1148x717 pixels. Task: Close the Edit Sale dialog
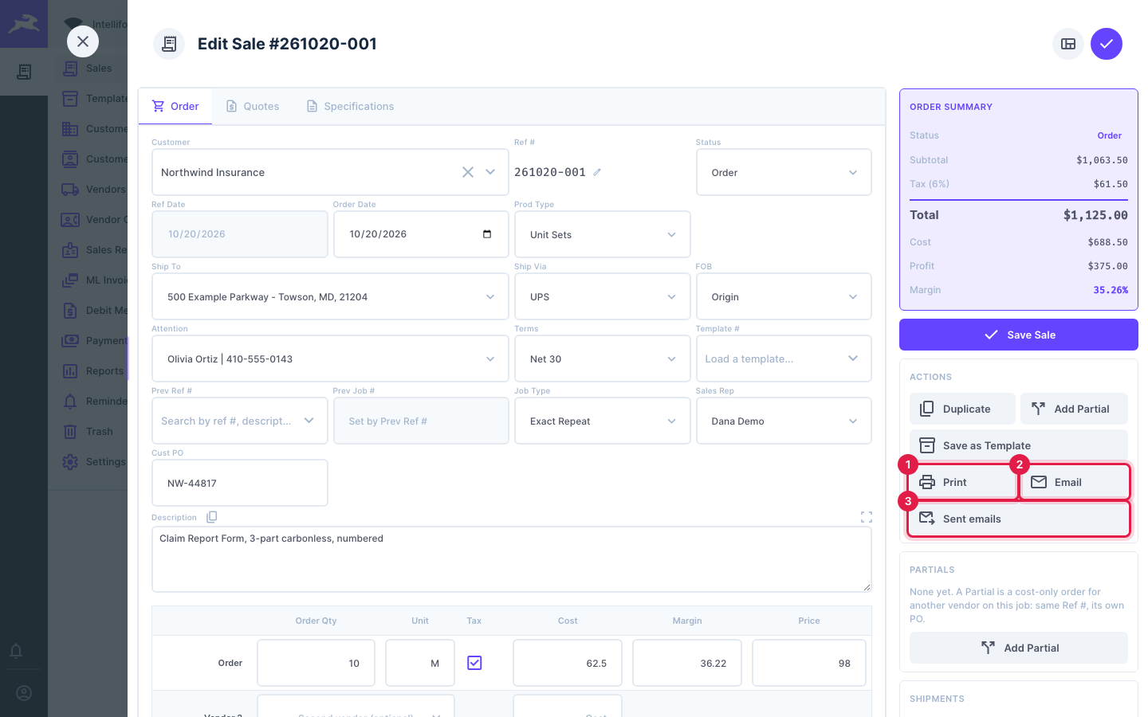(x=83, y=41)
